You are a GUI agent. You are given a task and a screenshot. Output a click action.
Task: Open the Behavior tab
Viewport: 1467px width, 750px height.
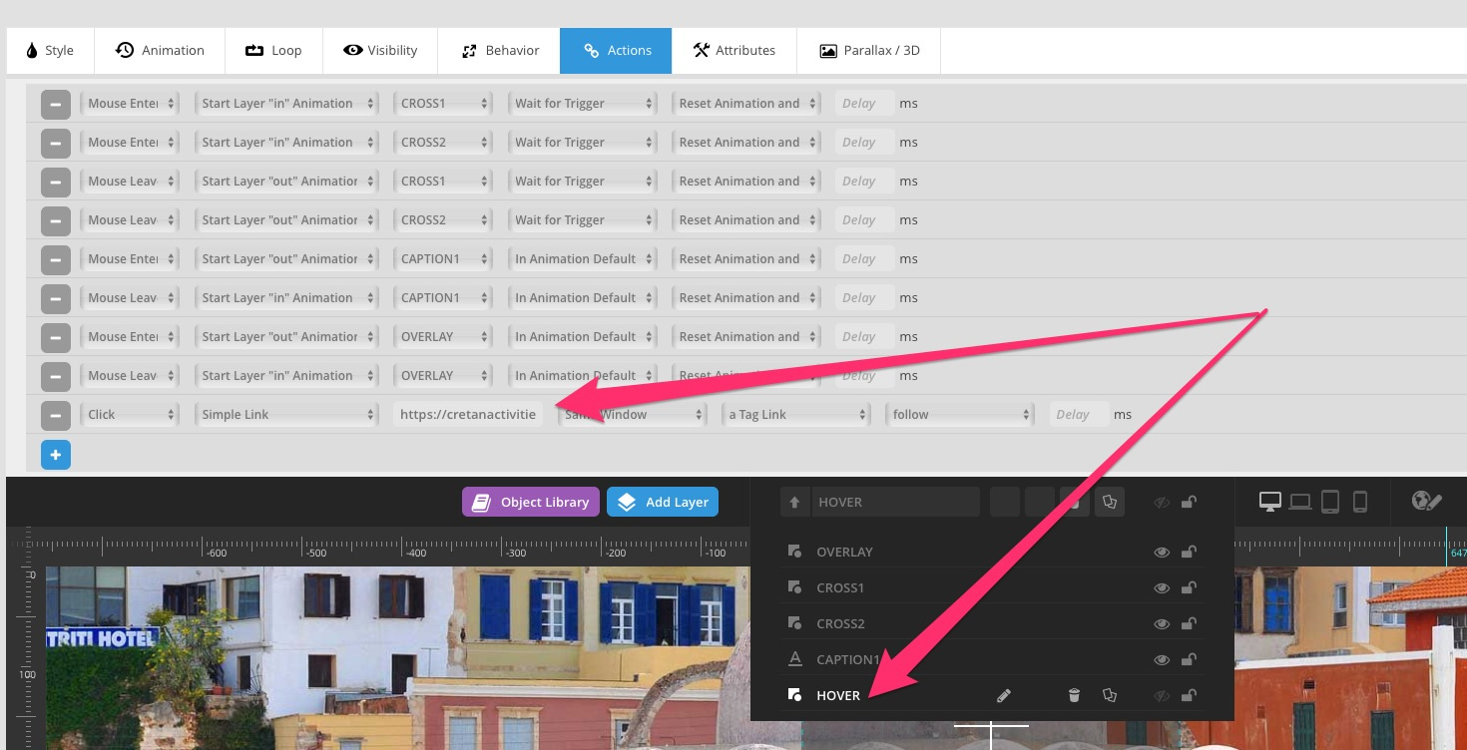pos(499,51)
